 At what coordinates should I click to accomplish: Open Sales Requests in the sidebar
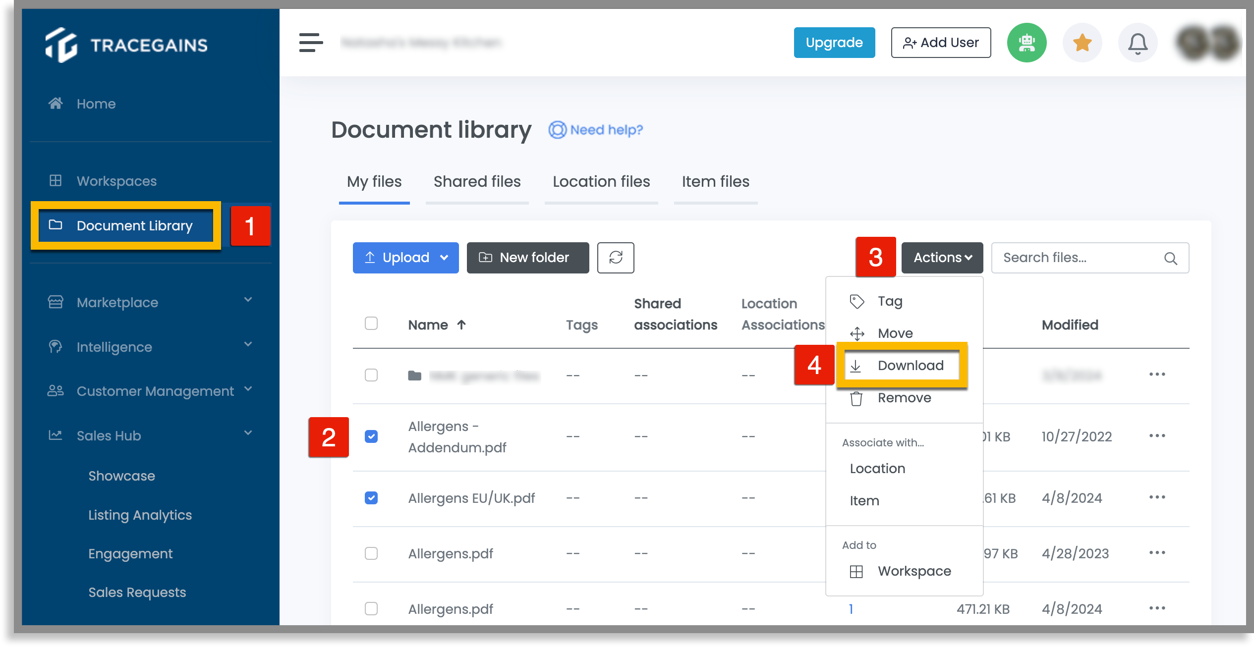pos(137,592)
